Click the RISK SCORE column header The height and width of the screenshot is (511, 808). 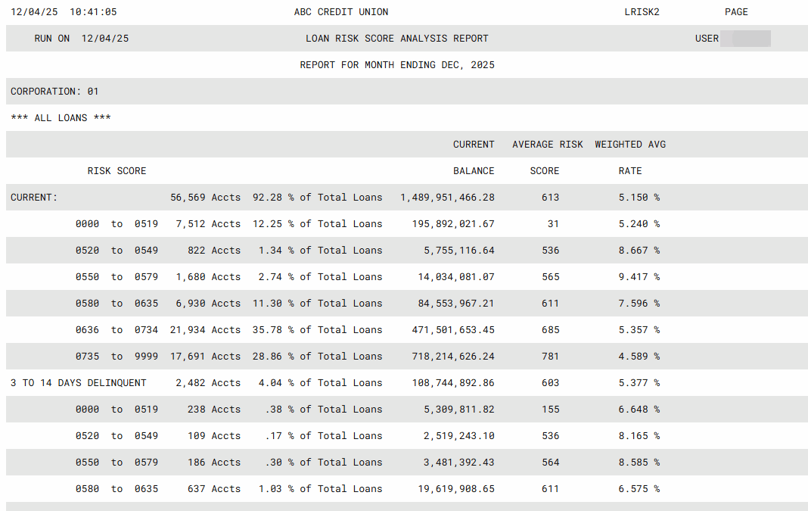pyautogui.click(x=117, y=171)
